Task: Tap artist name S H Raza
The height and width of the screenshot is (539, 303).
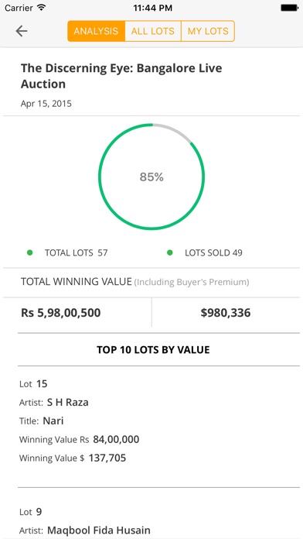Action: [x=67, y=402]
